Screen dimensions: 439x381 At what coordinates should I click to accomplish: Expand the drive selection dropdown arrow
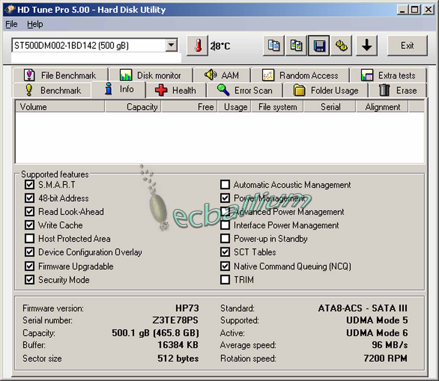pyautogui.click(x=171, y=45)
